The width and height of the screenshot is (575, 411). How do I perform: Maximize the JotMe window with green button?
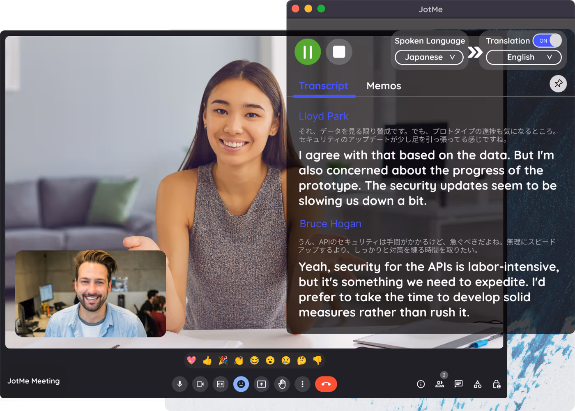(x=321, y=9)
